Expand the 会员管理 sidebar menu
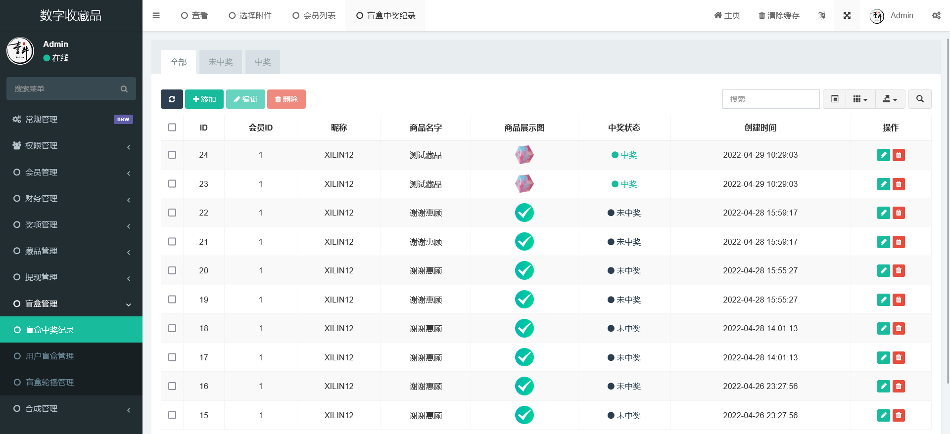This screenshot has width=950, height=434. [71, 173]
